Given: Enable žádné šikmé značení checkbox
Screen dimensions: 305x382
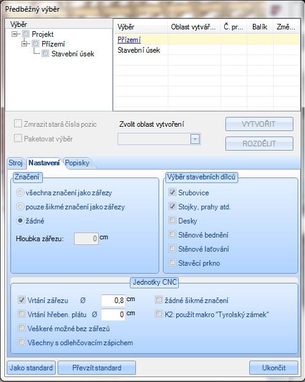Looking at the screenshot, I should tap(159, 299).
